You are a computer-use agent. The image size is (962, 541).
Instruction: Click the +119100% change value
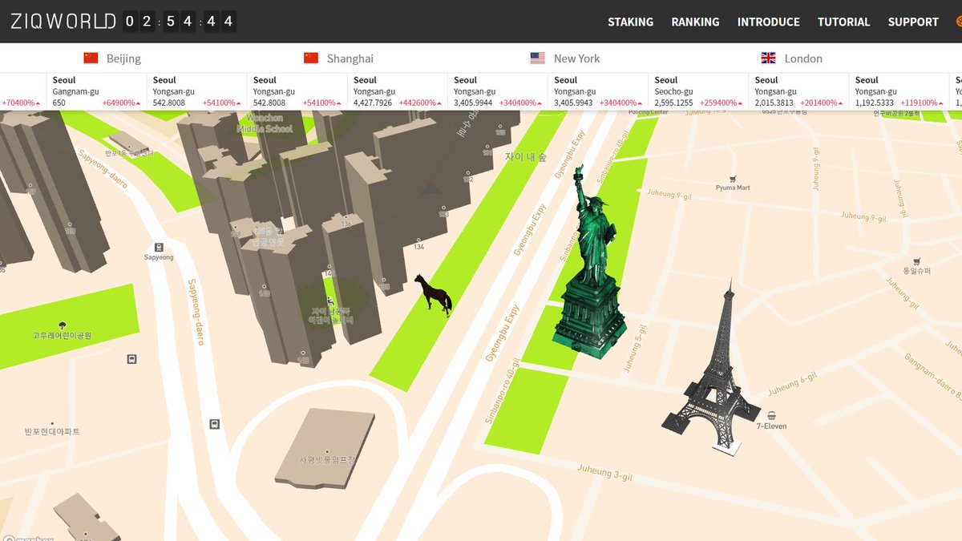pyautogui.click(x=922, y=103)
